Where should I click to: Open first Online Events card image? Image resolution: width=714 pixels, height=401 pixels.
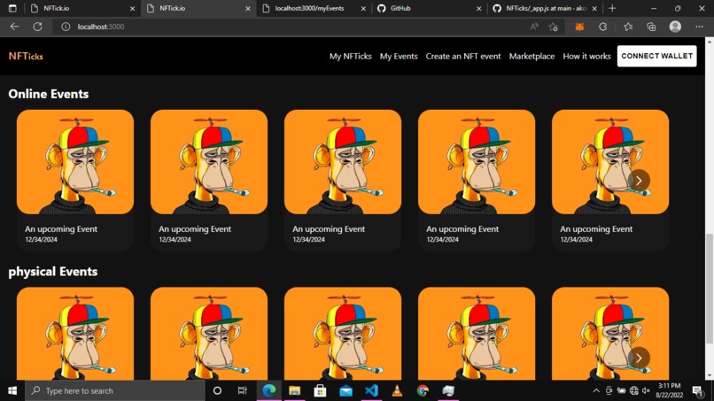tap(75, 162)
